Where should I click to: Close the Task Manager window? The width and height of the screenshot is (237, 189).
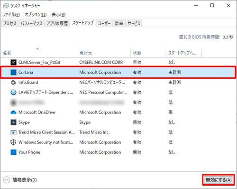tap(228, 6)
